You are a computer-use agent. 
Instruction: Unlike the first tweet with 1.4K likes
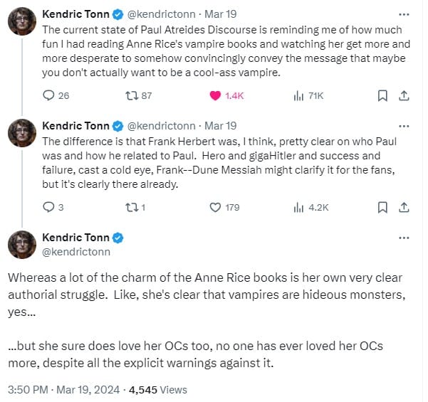coord(226,96)
